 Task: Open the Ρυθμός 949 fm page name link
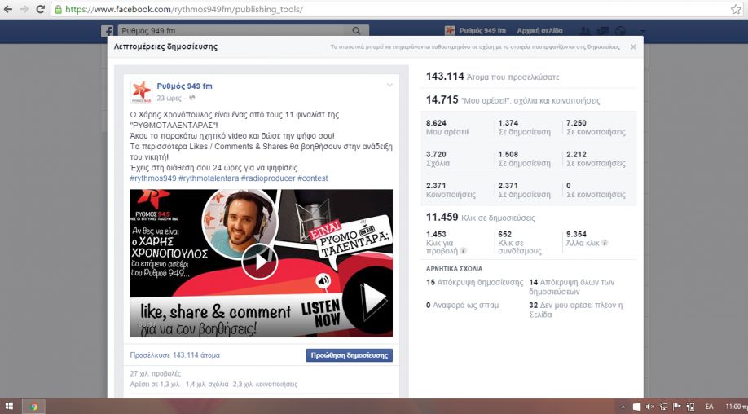184,86
